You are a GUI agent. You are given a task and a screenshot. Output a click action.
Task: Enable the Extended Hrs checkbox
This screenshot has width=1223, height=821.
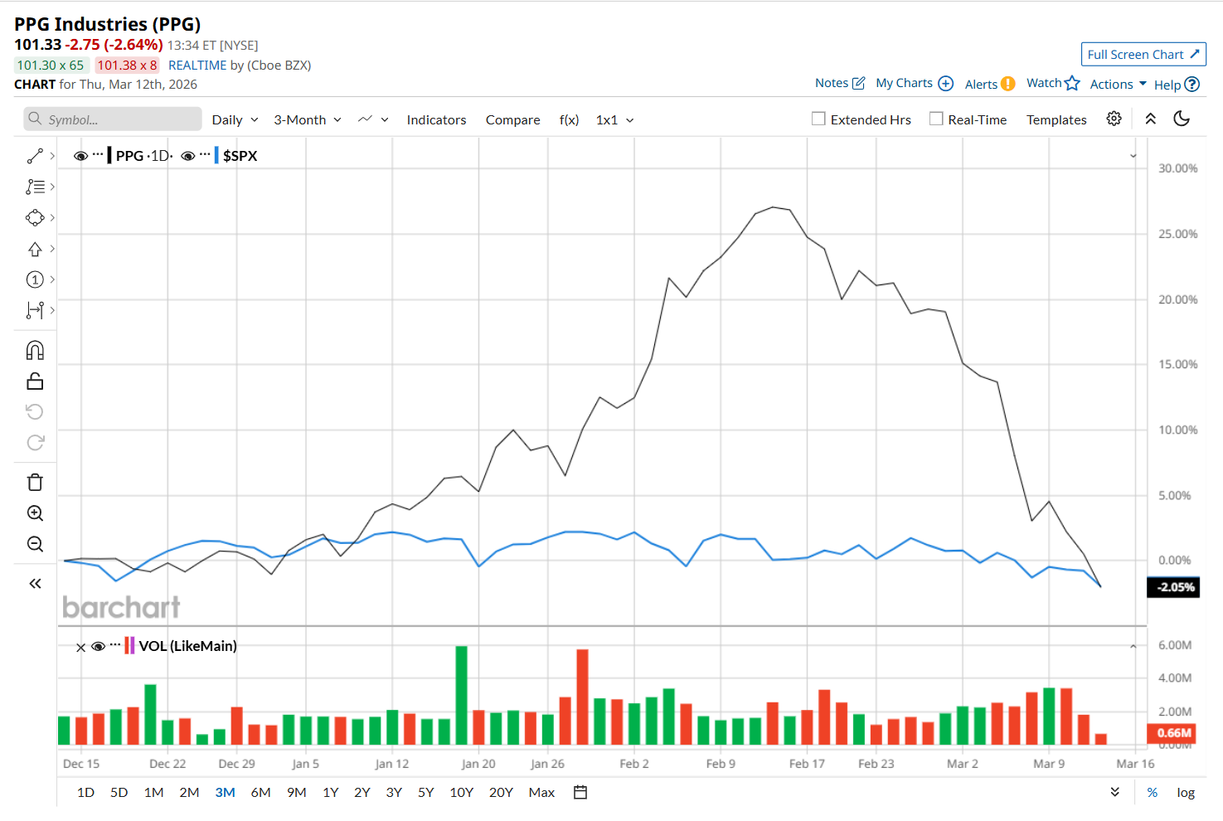818,119
